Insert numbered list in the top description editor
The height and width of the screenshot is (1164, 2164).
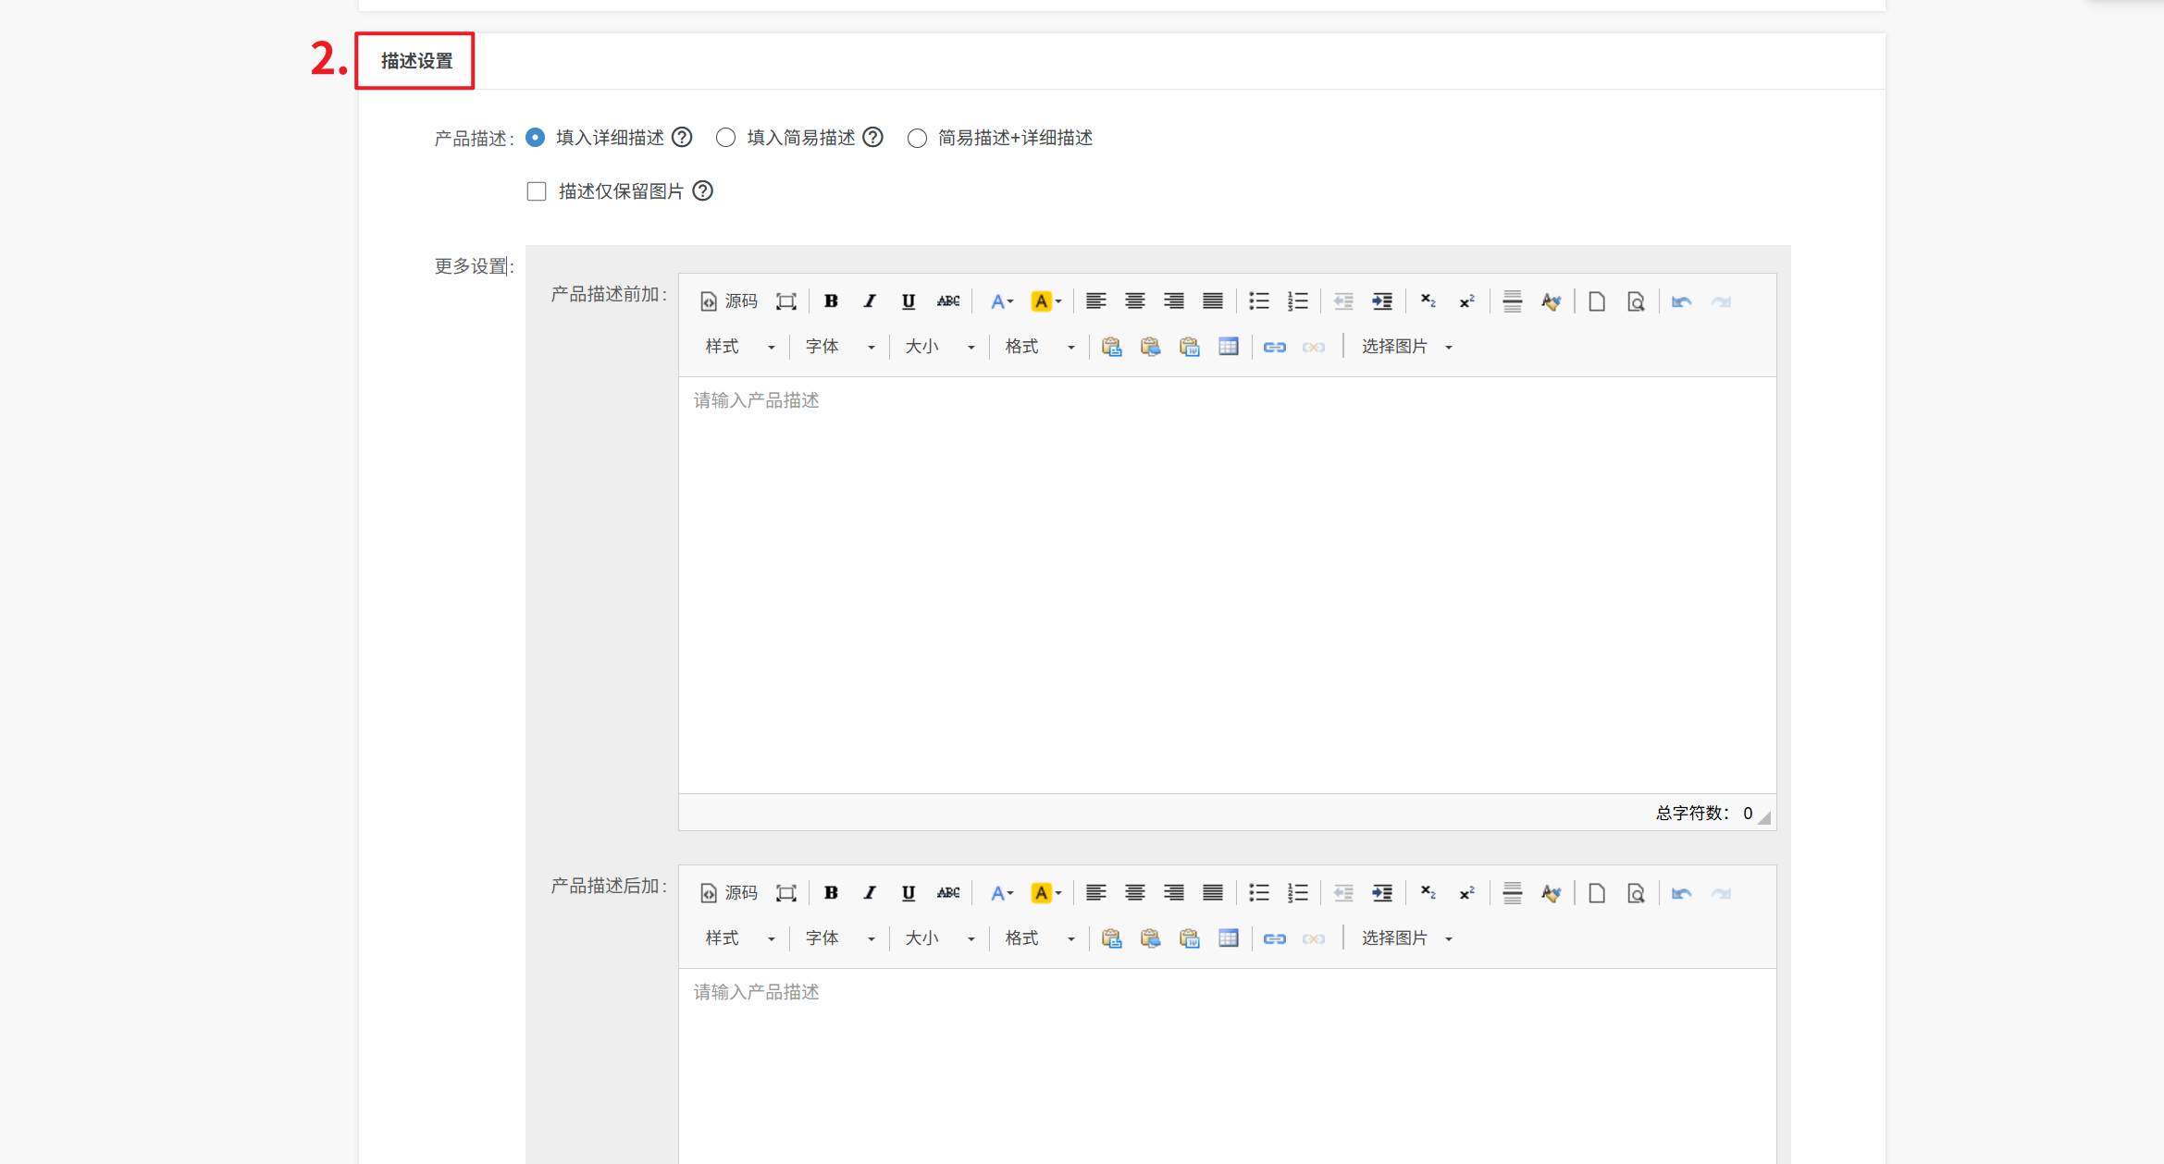click(1297, 301)
